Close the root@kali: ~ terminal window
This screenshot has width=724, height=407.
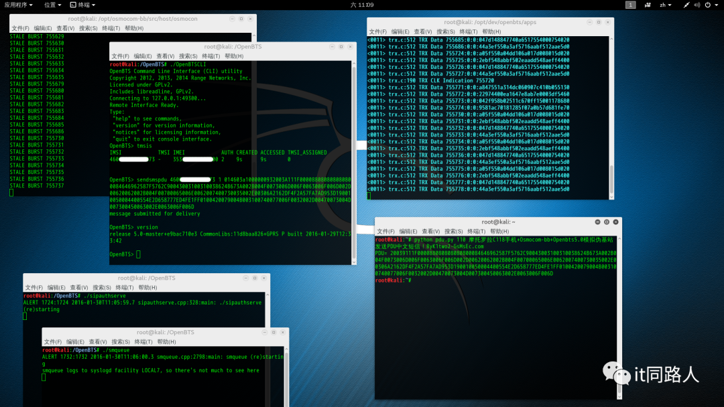click(615, 222)
